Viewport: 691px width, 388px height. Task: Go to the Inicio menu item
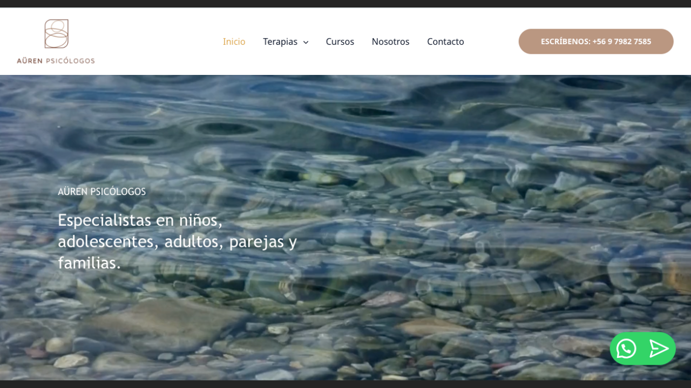[x=234, y=41]
